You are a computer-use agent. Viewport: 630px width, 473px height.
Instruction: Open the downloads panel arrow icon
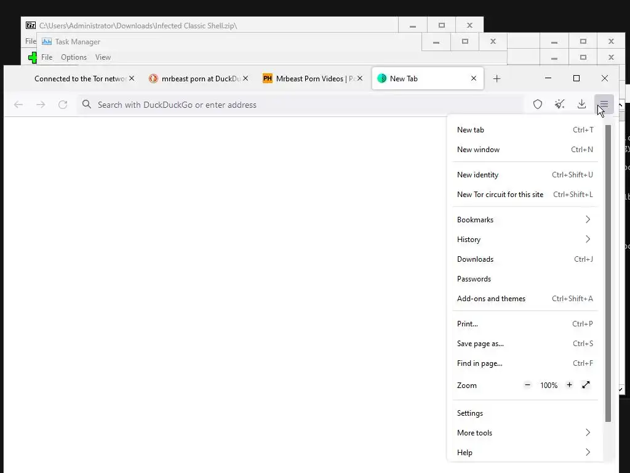point(581,104)
